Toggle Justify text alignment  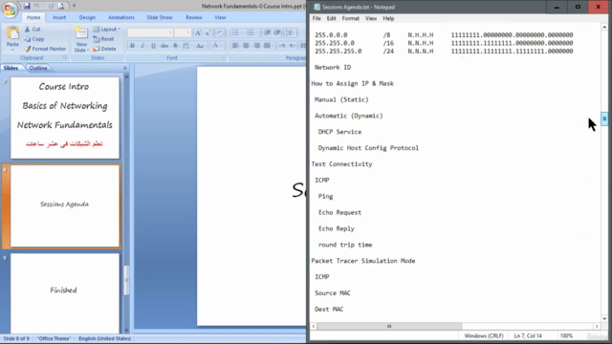[267, 46]
